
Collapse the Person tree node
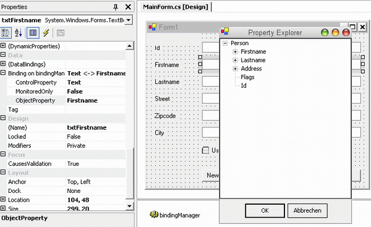click(225, 43)
